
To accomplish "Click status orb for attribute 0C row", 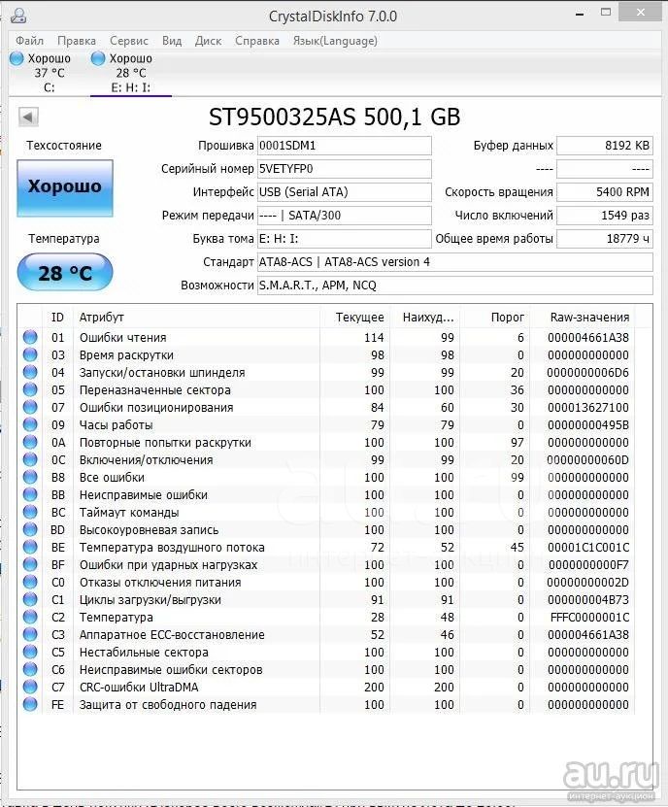I will (30, 459).
